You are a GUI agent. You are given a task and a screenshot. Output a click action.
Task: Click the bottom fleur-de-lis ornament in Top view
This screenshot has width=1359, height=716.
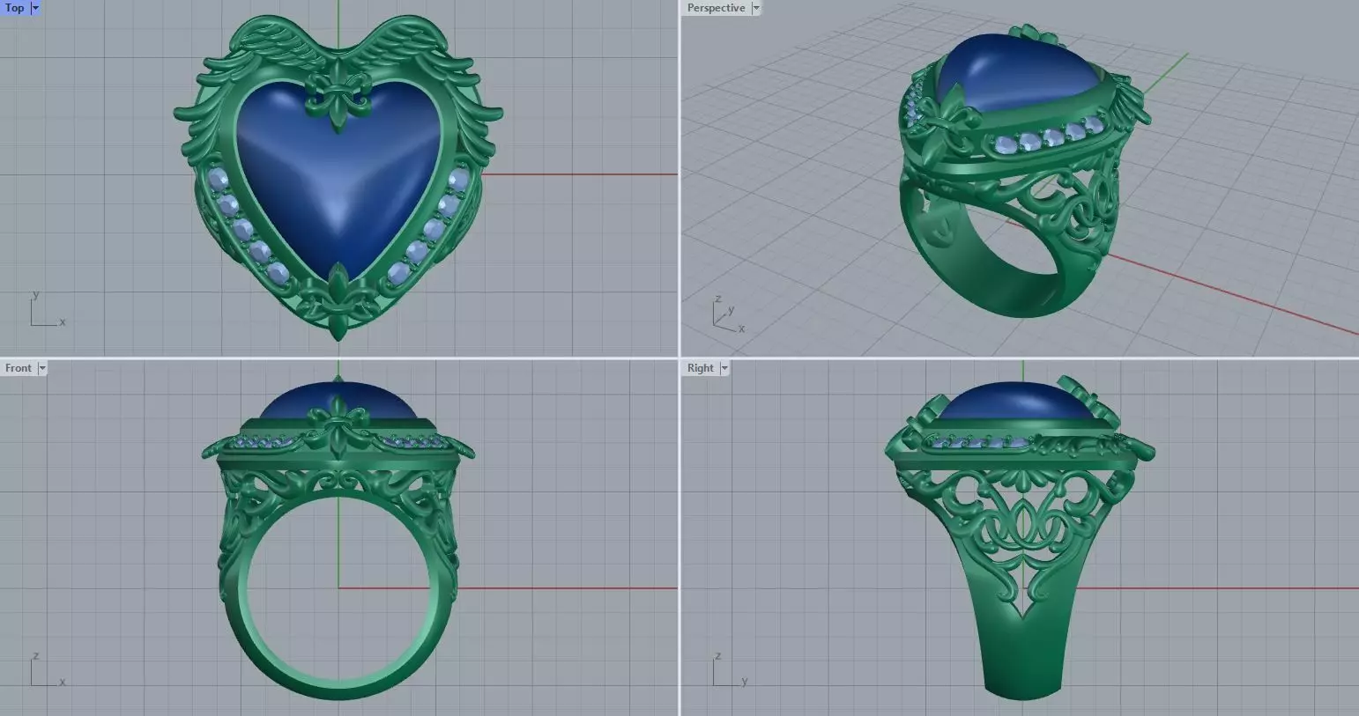click(x=338, y=302)
